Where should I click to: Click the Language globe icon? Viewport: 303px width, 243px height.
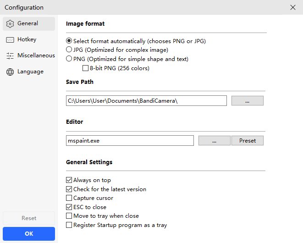click(10, 72)
